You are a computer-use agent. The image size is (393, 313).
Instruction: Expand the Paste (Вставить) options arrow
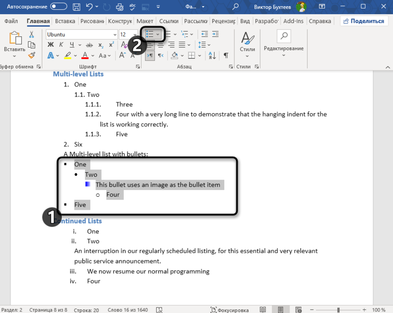click(x=14, y=56)
